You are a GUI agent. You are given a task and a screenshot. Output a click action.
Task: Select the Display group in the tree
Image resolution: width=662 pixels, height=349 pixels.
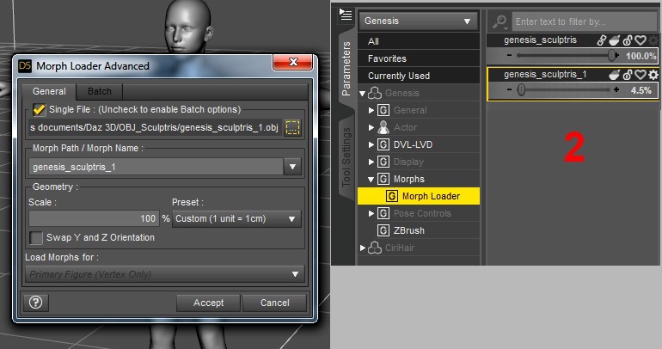pos(408,162)
